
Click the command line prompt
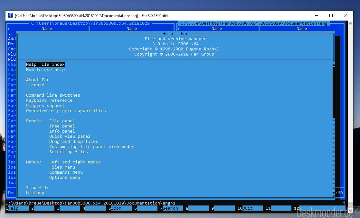[90, 203]
